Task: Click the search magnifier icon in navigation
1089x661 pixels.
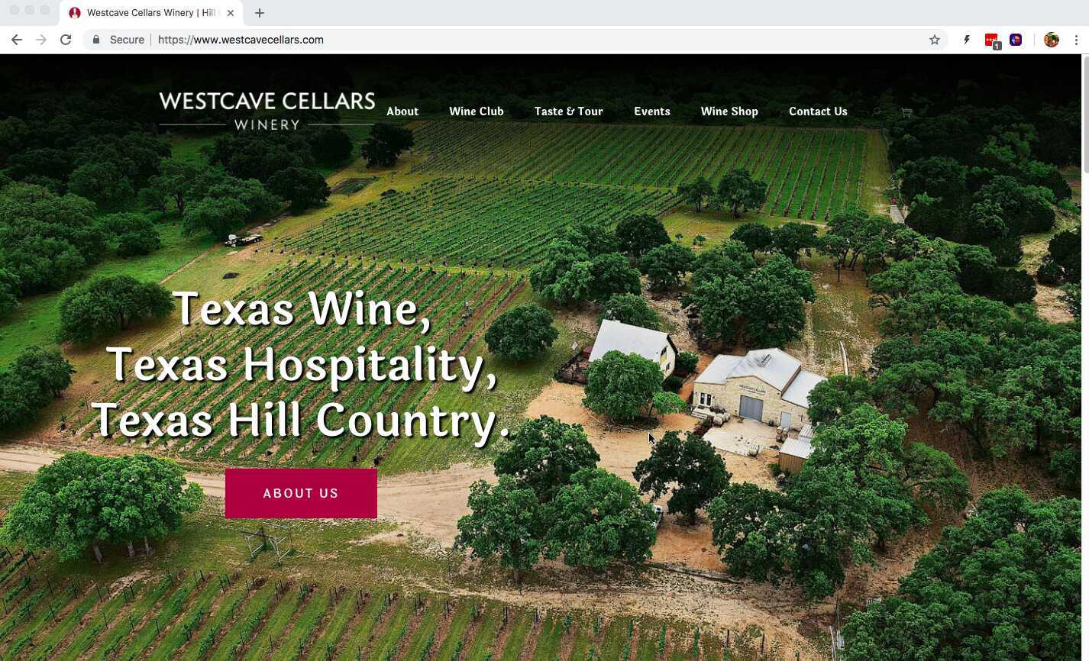Action: tap(877, 112)
